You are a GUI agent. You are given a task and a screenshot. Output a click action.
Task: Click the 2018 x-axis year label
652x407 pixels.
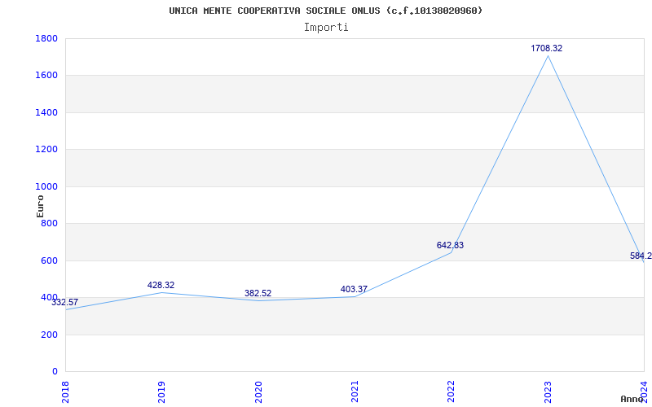click(x=65, y=392)
